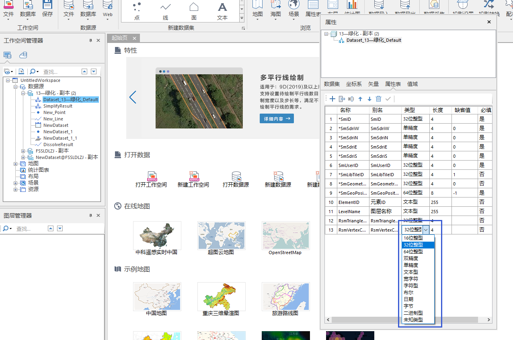Viewport: 513px width, 340px height.
Task: Click the 详细内容 button
Action: (277, 119)
